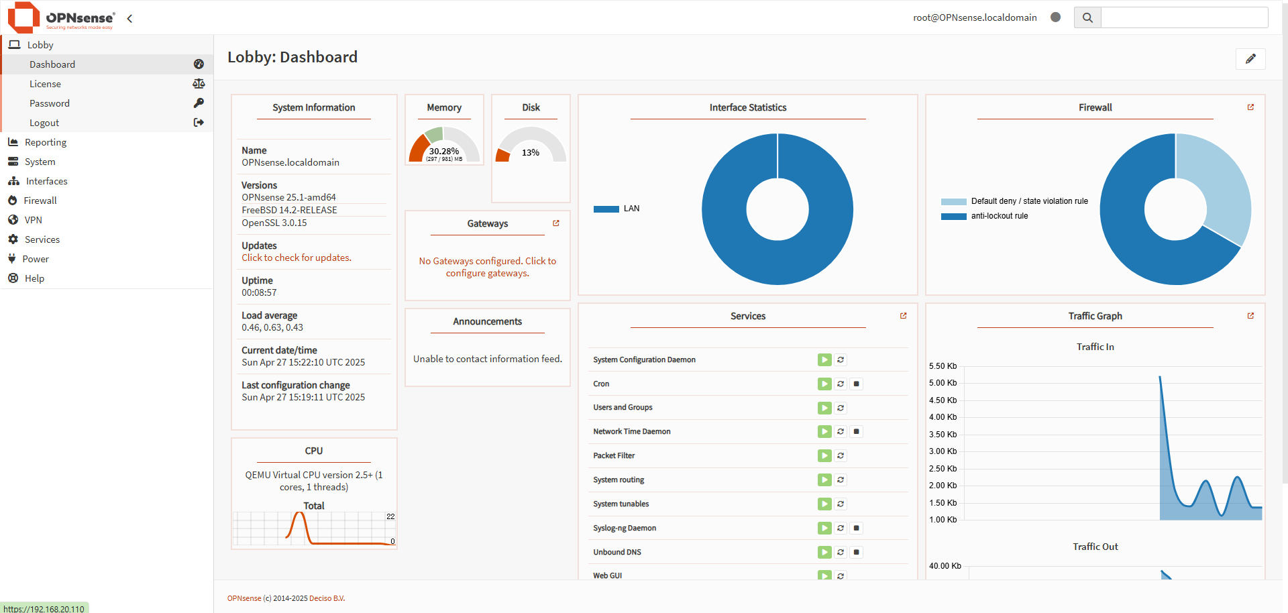
Task: Expand the VPN section
Action: 107,220
